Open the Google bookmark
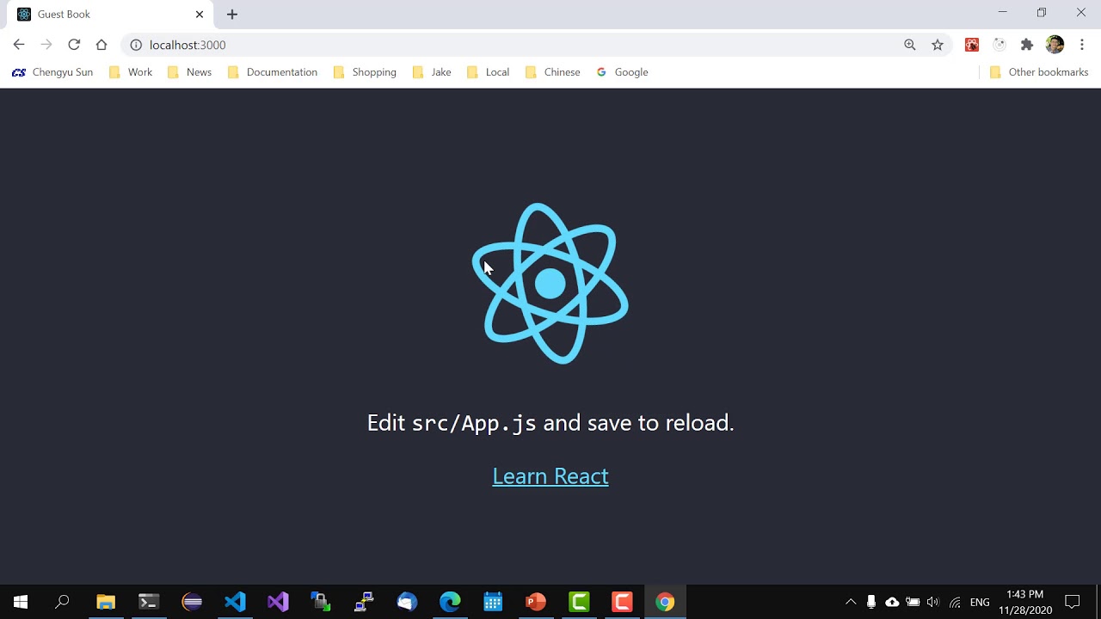Screen dimensions: 1101x619 click(x=623, y=72)
